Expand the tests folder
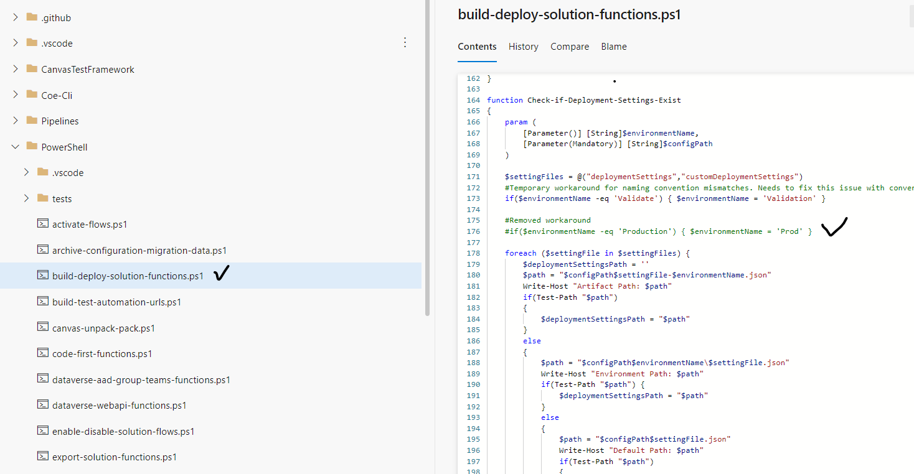 [x=26, y=198]
